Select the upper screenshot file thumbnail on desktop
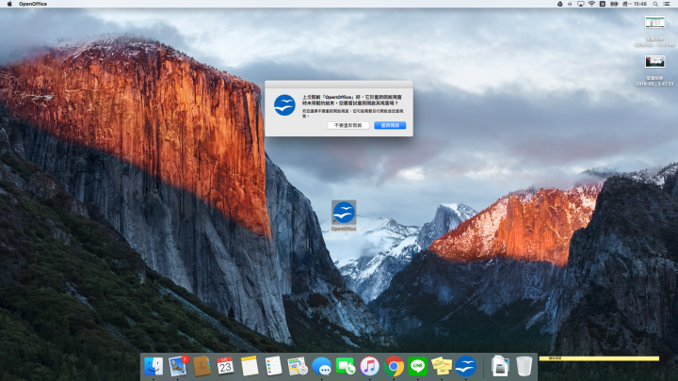This screenshot has height=381, width=678. (654, 23)
